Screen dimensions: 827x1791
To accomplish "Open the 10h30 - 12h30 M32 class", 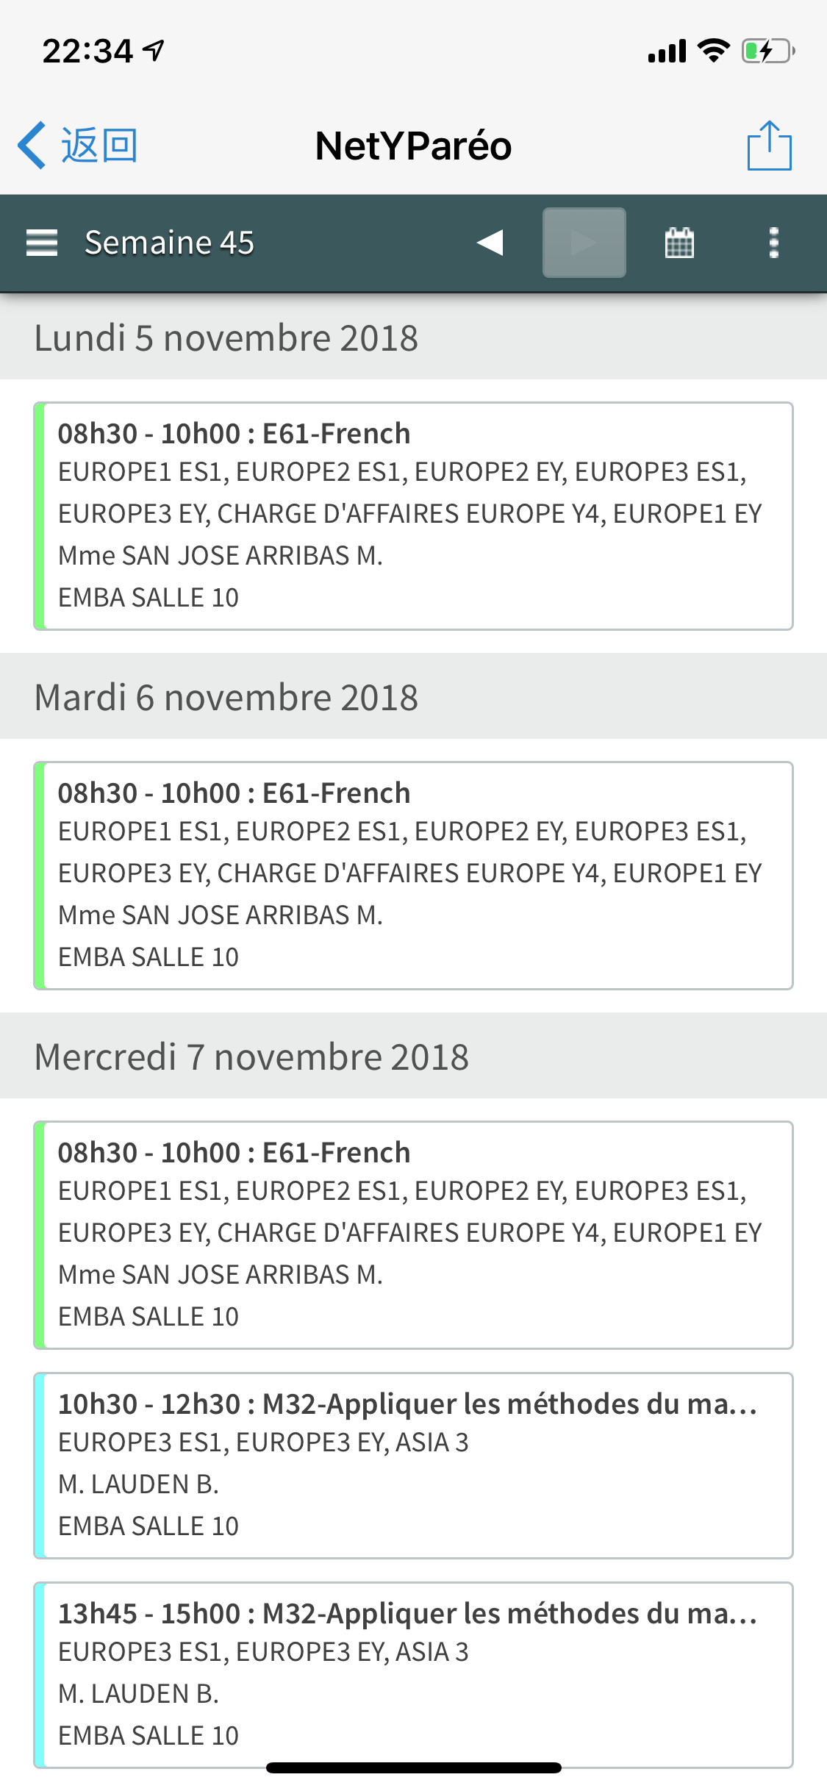I will click(413, 1465).
